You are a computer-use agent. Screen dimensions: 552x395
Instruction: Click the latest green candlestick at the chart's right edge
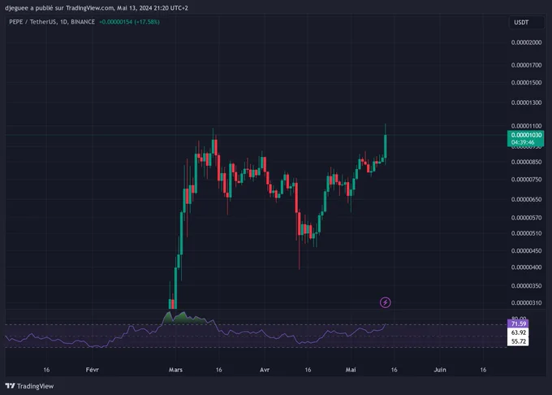point(386,145)
